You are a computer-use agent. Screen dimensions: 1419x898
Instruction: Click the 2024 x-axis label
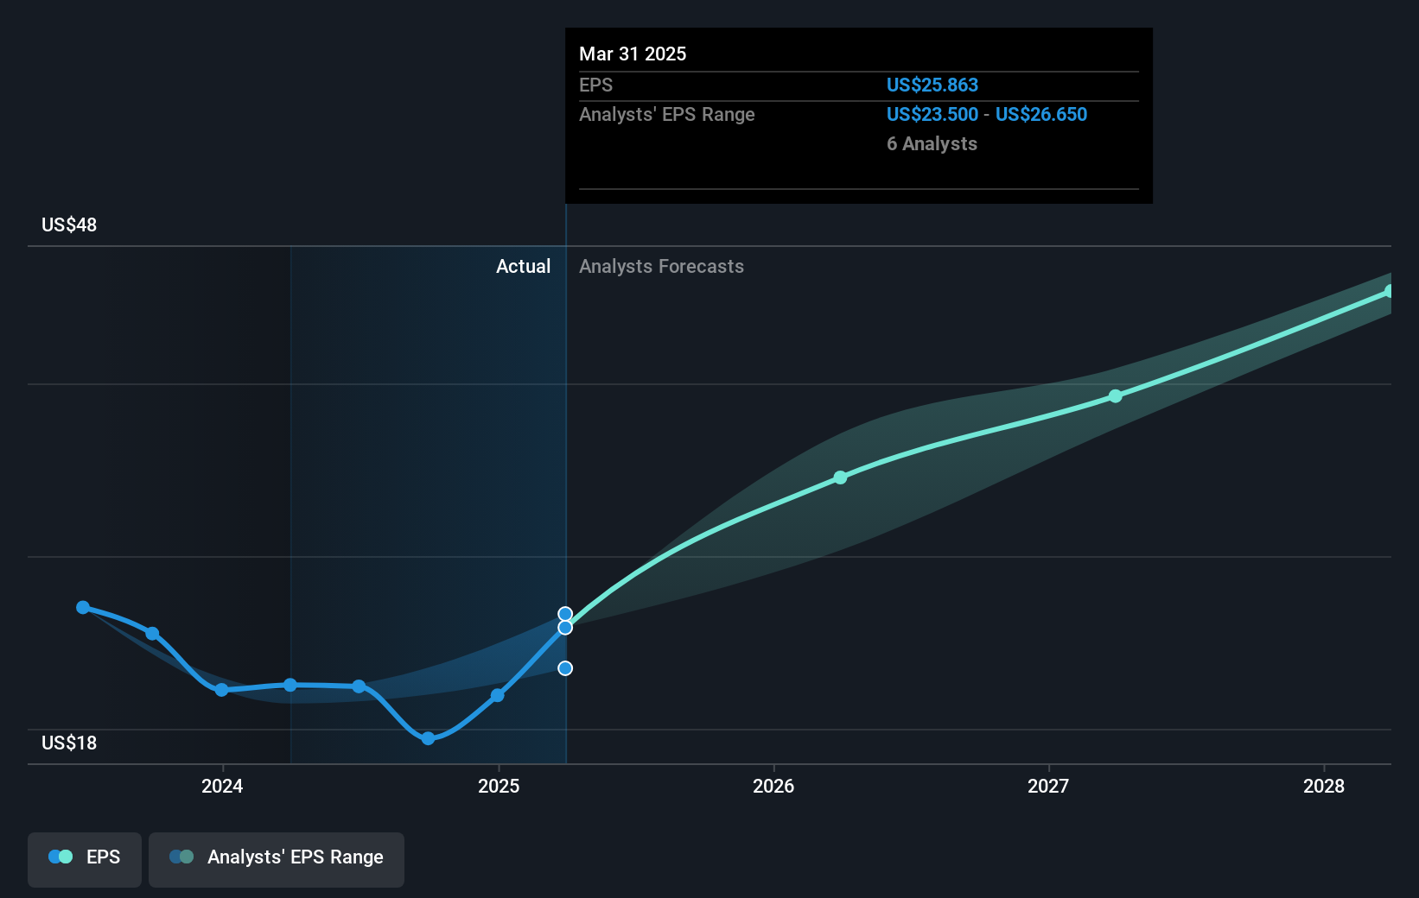click(x=222, y=786)
